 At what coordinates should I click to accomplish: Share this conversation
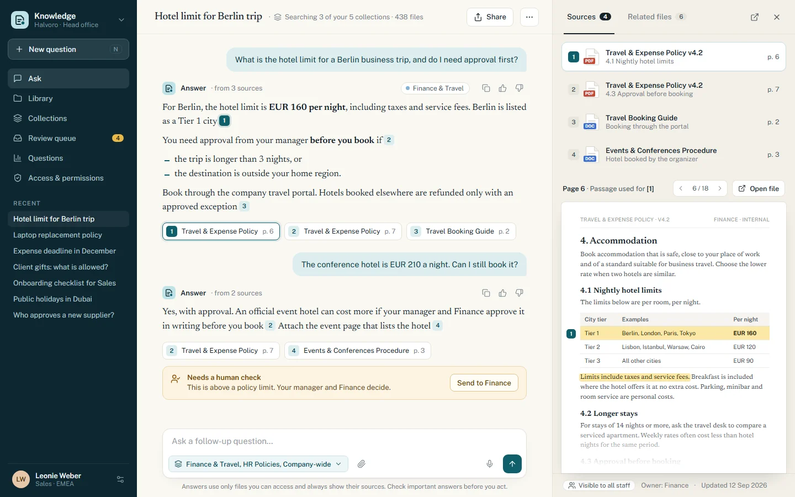[x=490, y=17]
